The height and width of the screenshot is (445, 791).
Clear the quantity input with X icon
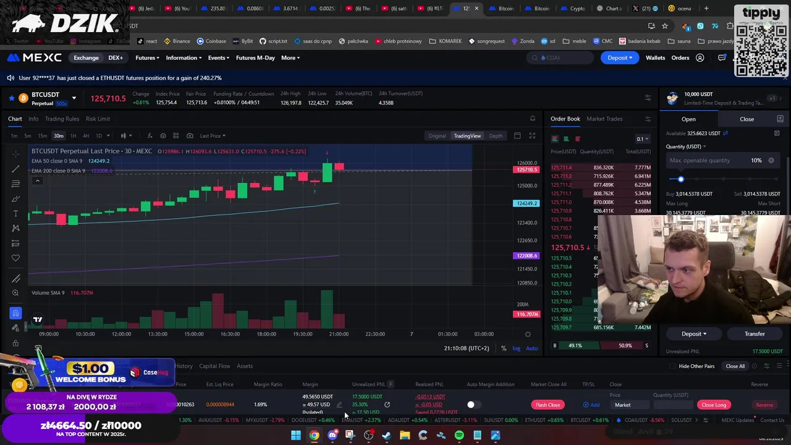(771, 161)
